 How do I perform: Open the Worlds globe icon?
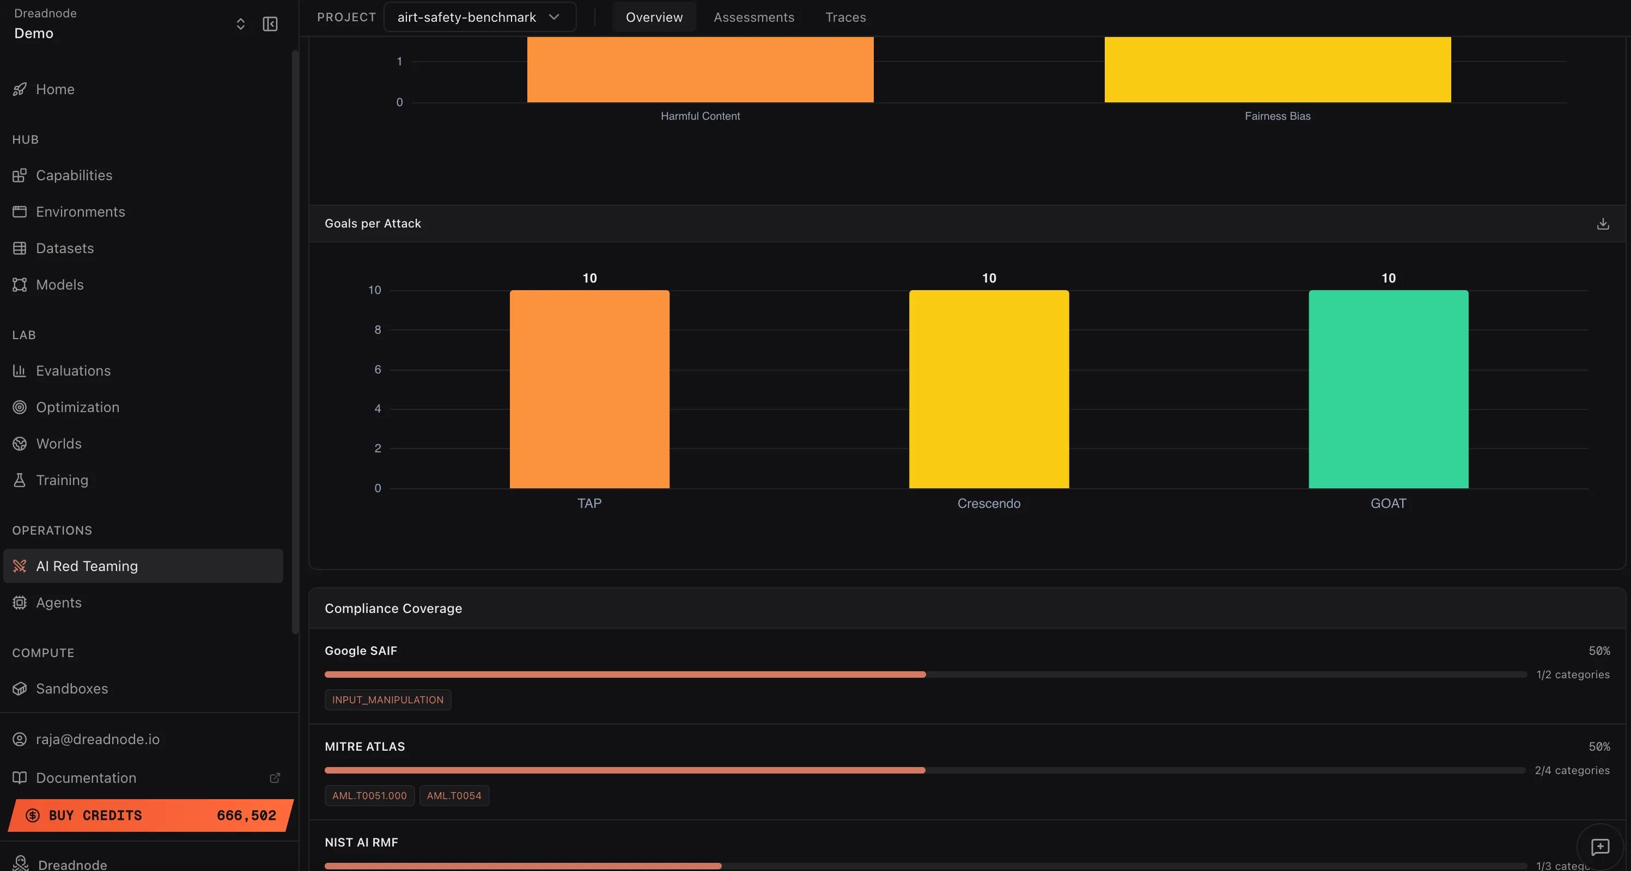coord(20,444)
